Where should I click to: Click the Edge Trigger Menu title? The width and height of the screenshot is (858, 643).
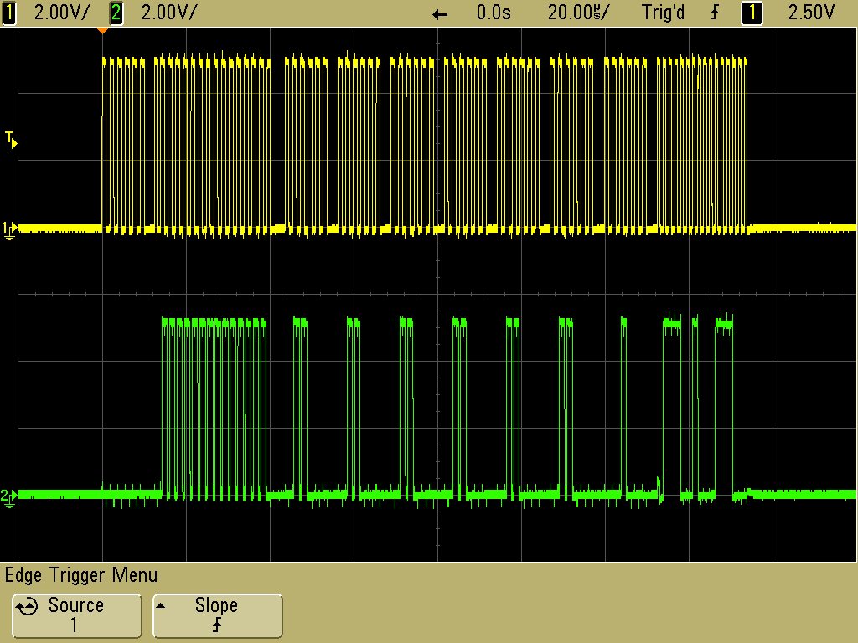(81, 575)
